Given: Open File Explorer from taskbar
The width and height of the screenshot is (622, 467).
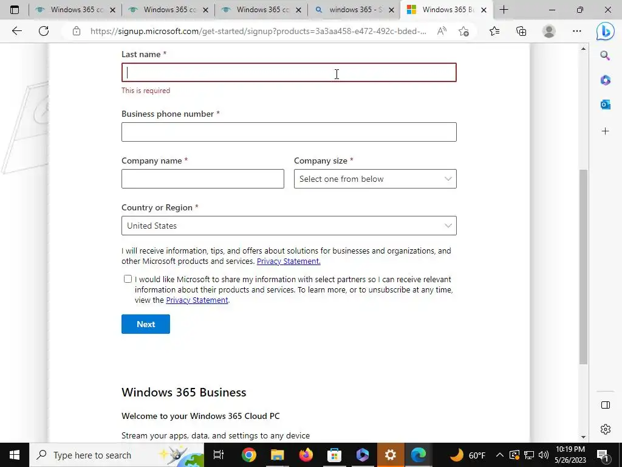Looking at the screenshot, I should pos(277,455).
